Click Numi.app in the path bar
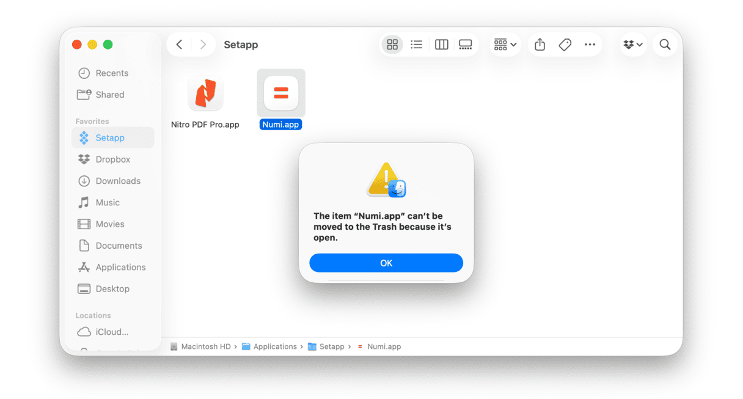This screenshot has width=743, height=399. coord(379,346)
